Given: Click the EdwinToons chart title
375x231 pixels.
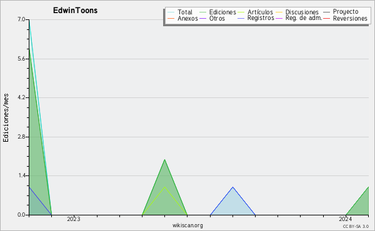Looking at the screenshot, I should click(x=76, y=11).
